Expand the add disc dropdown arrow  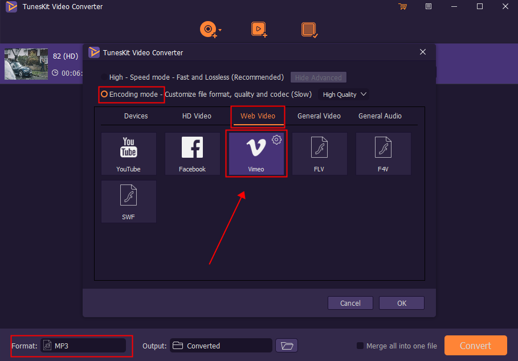(220, 30)
